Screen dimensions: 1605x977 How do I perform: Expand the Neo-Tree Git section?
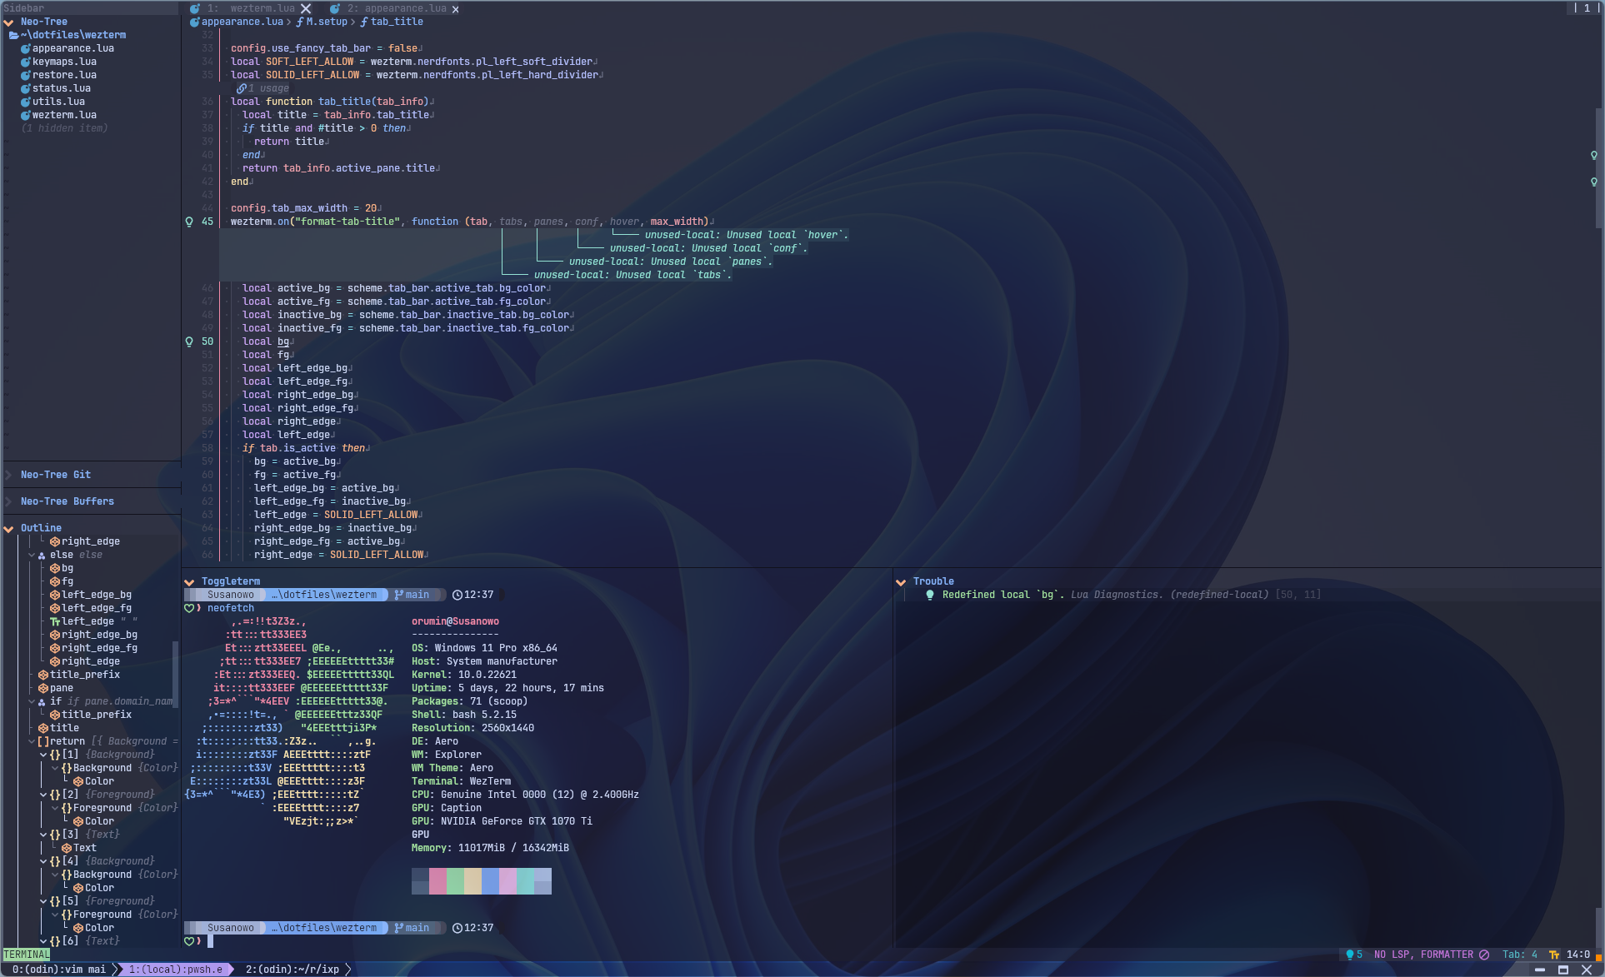(x=8, y=475)
